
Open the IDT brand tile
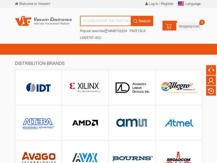[x=38, y=87]
